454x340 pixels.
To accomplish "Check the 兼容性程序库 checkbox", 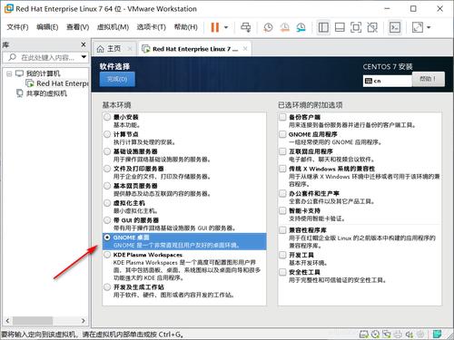I will coord(282,230).
